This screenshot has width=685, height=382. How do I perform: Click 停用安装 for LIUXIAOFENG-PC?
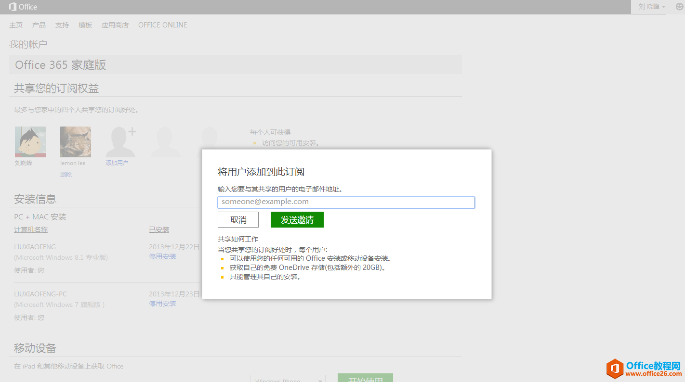[162, 304]
